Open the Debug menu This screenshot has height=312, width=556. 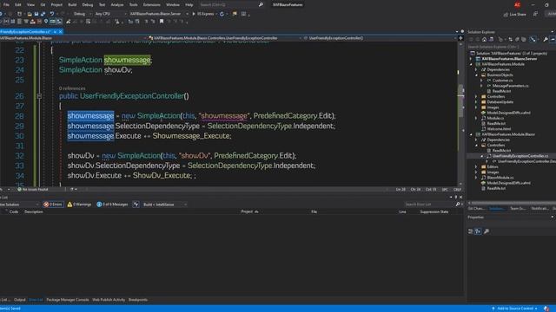[88, 4]
